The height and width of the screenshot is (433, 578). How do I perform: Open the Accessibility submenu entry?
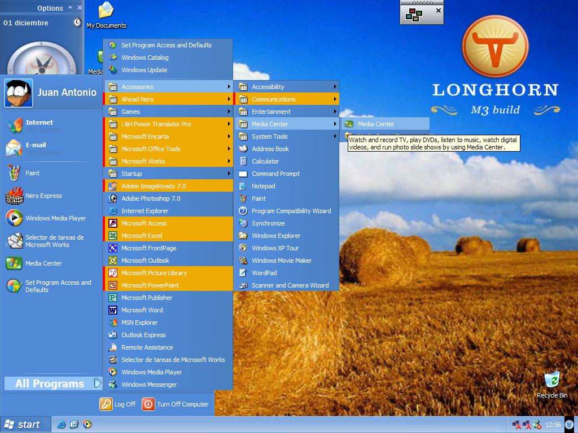287,87
